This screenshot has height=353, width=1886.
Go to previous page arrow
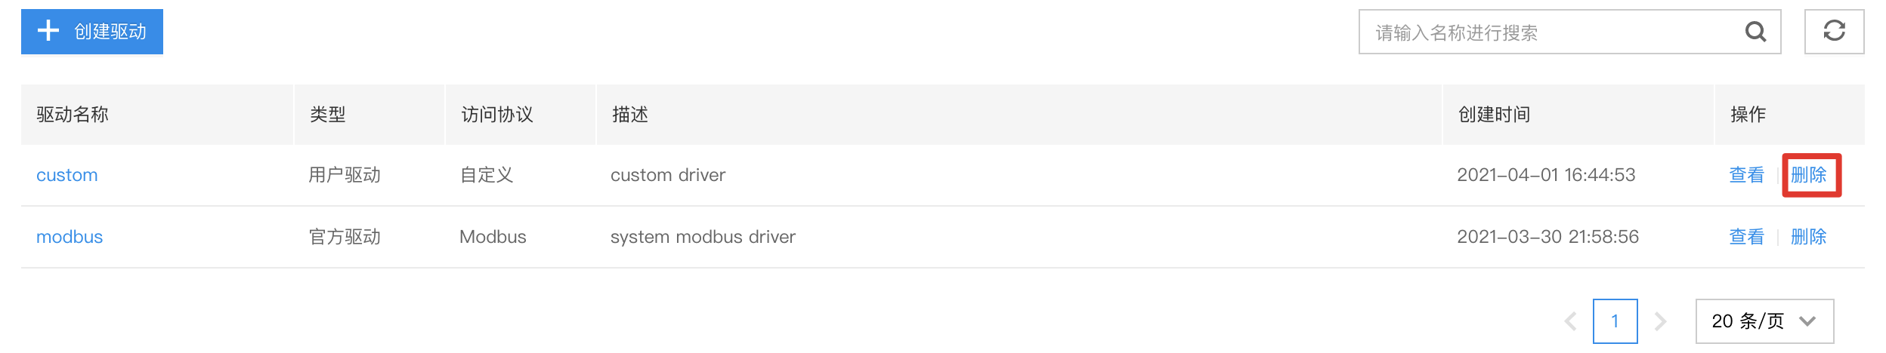click(x=1570, y=321)
